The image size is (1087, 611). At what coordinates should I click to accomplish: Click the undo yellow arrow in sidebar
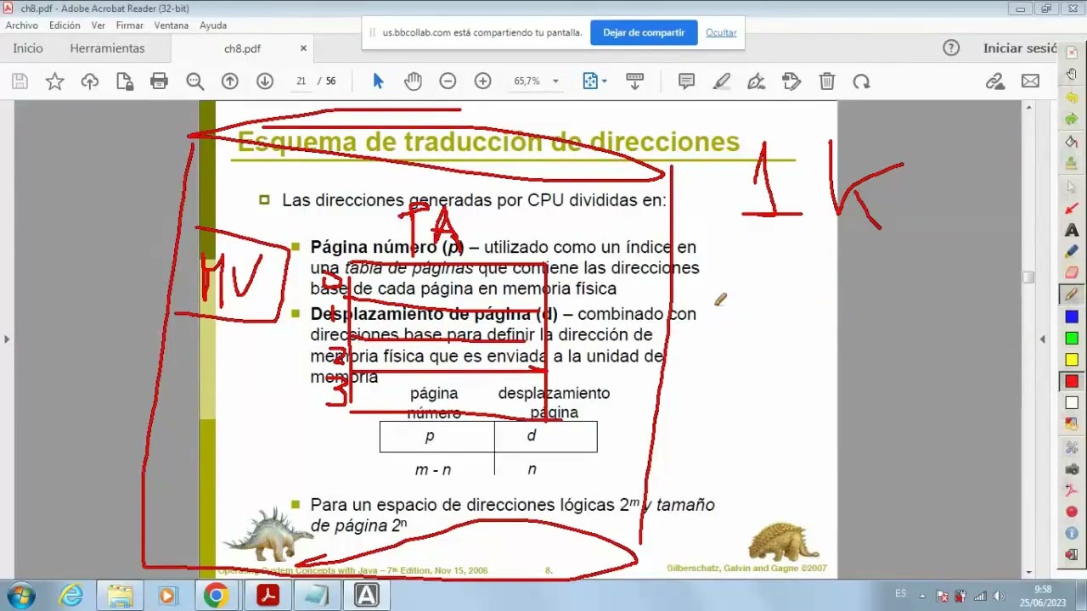click(1072, 98)
